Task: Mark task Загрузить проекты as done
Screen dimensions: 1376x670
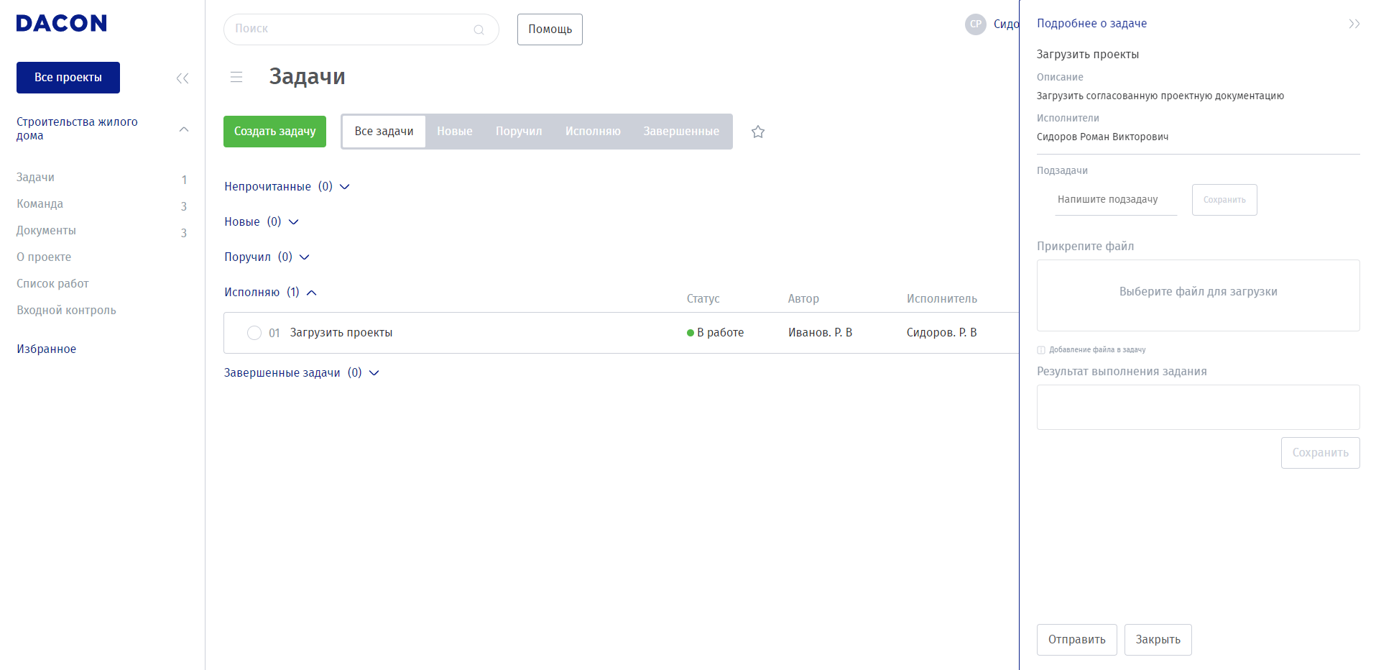Action: [x=254, y=333]
